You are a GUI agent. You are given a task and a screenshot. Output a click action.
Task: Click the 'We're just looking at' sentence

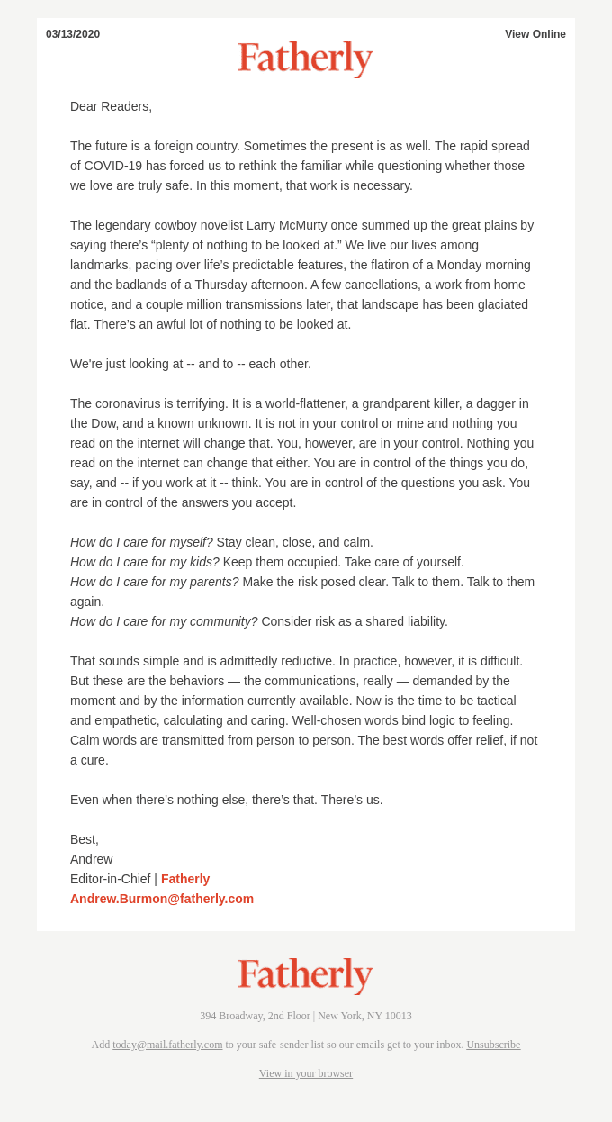191,364
